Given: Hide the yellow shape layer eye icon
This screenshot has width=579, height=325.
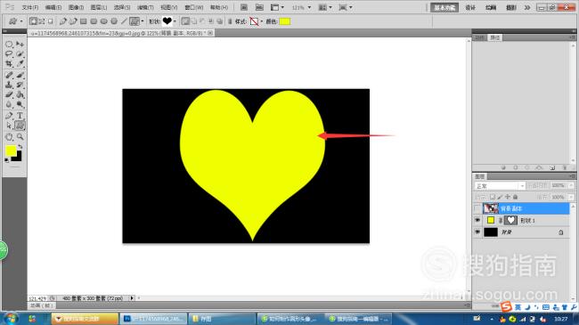Looking at the screenshot, I should click(x=477, y=221).
